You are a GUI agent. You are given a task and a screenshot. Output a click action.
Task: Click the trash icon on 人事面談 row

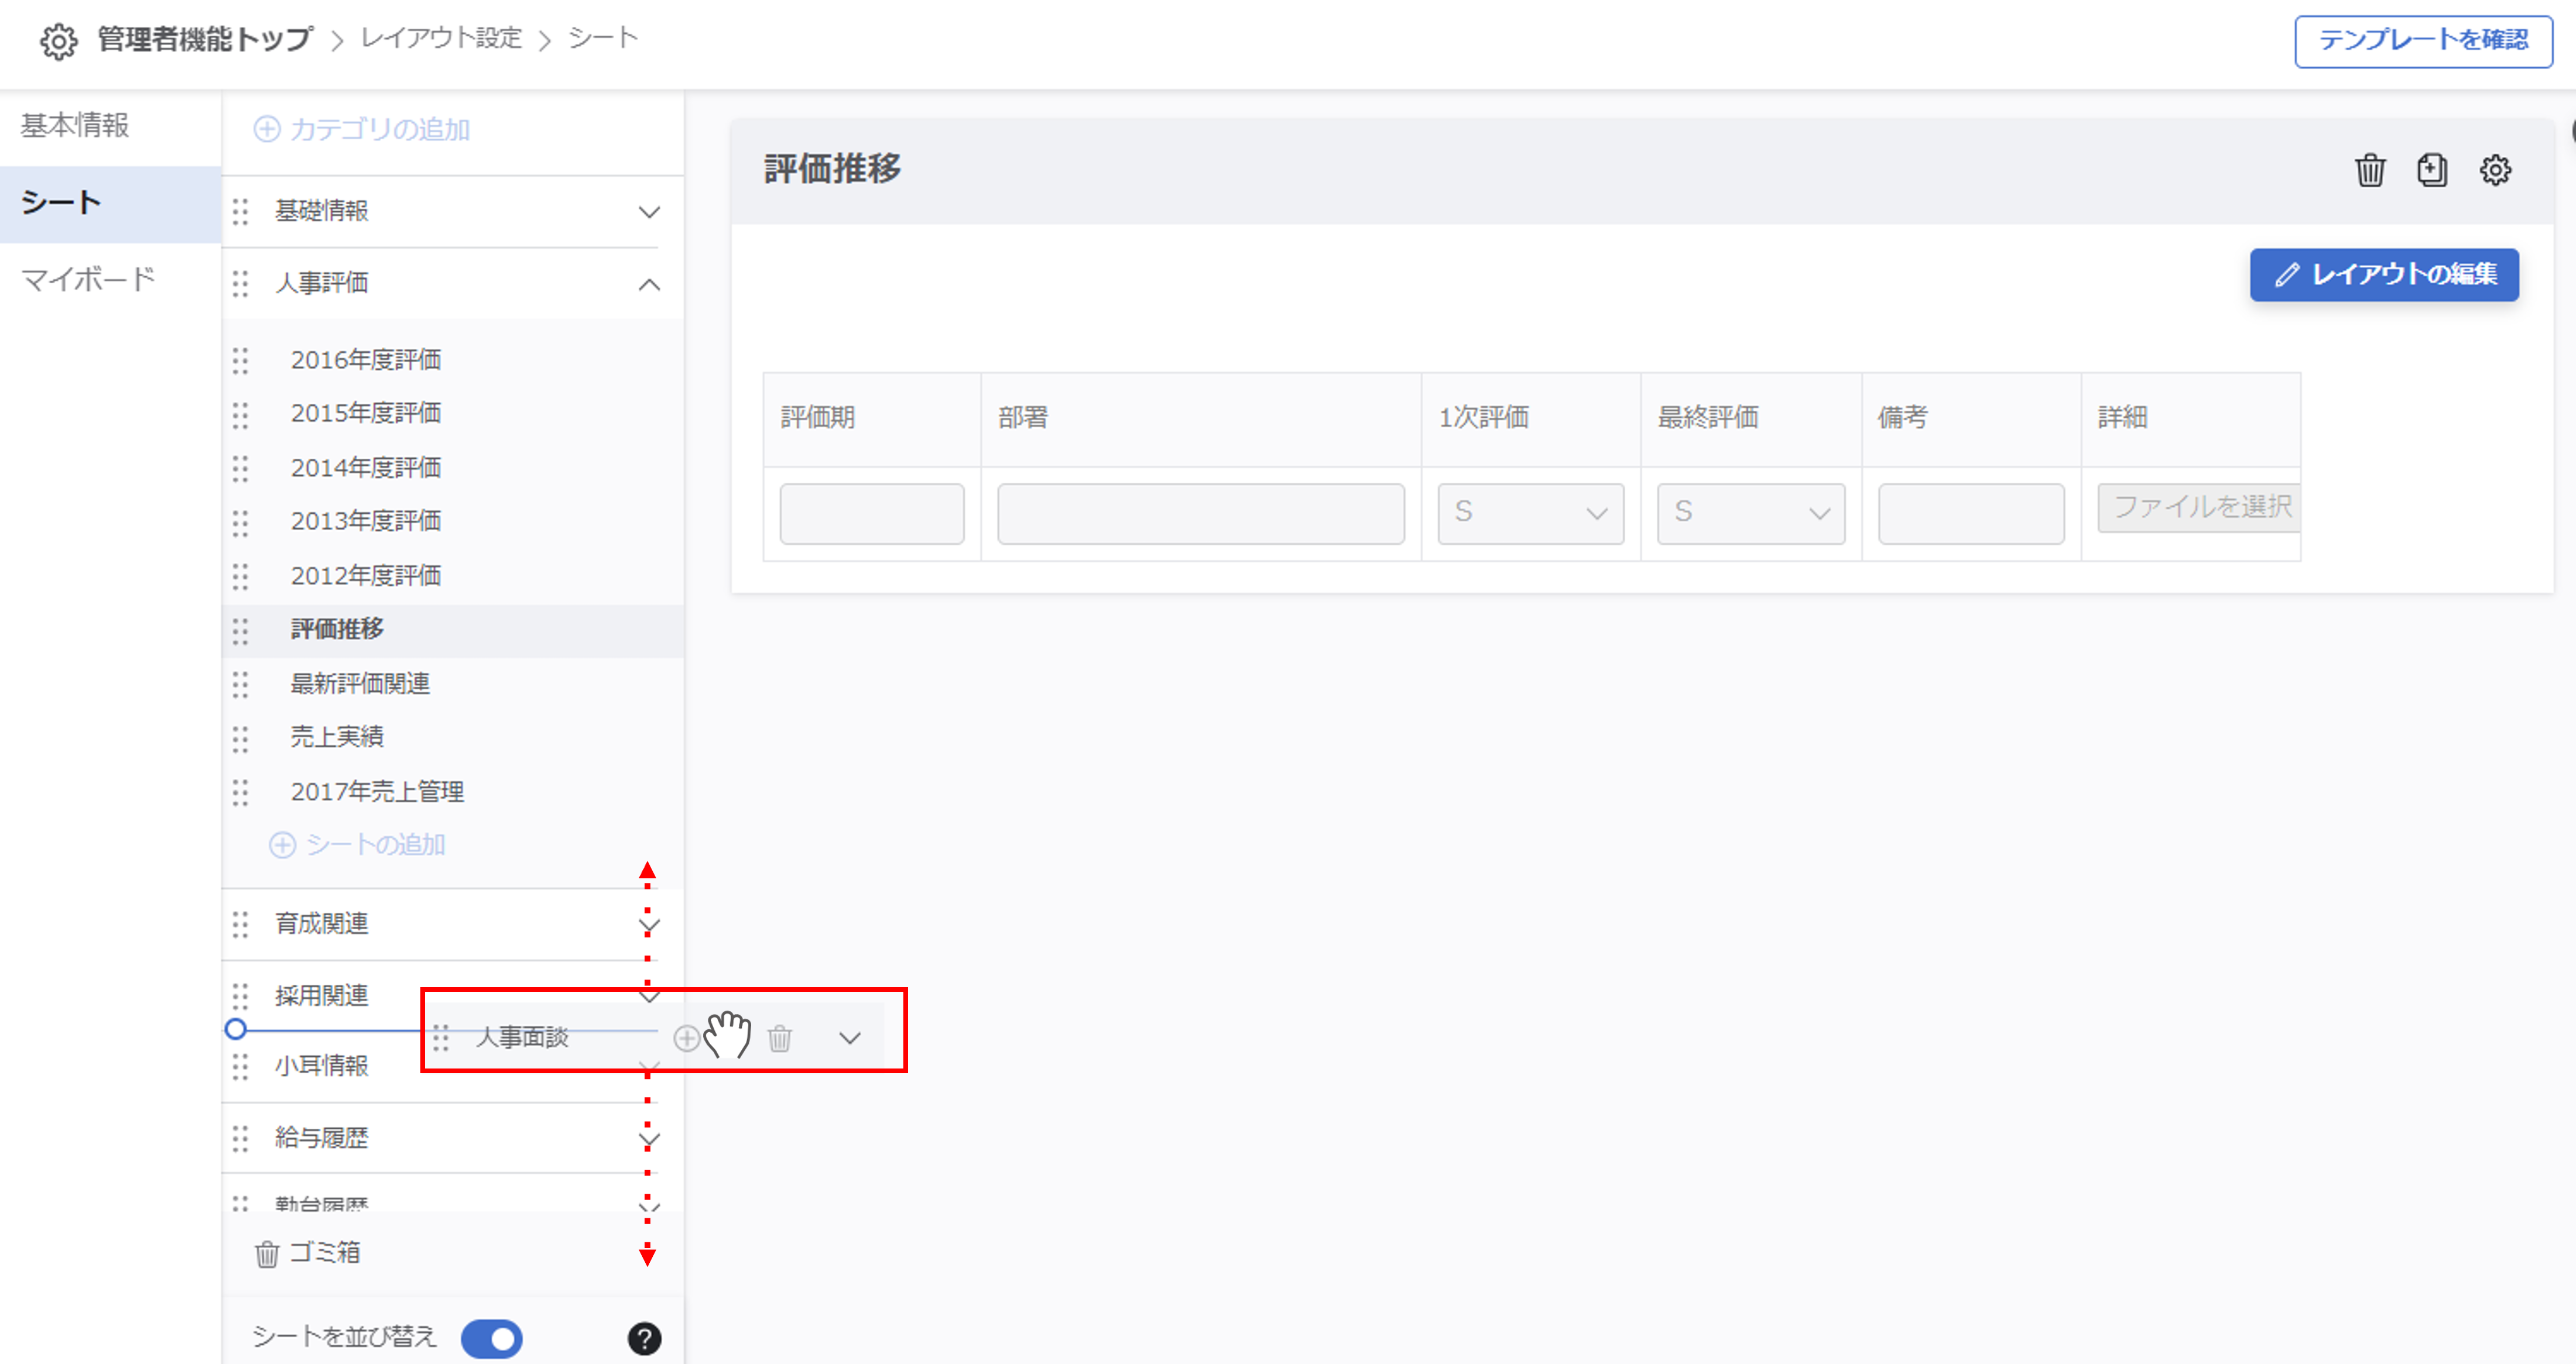(x=780, y=1038)
